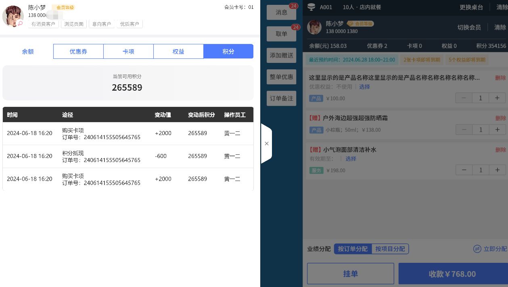The width and height of the screenshot is (508, 287).
Task: Decrease quantity of 小气泡面部清洁补水
Action: [x=464, y=170]
